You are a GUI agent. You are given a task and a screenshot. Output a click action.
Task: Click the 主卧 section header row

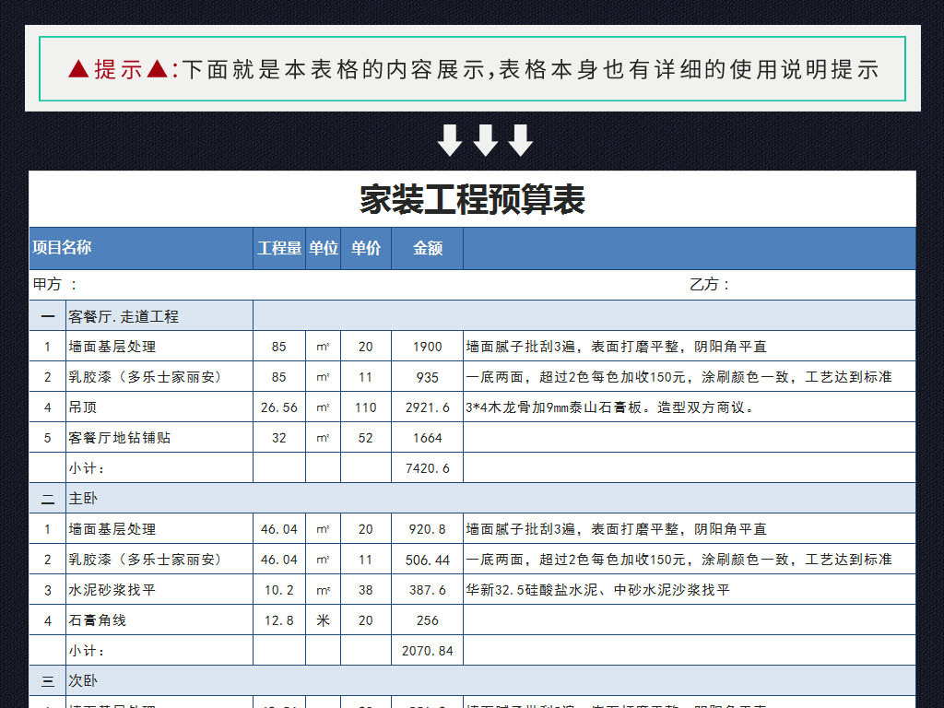pyautogui.click(x=78, y=498)
